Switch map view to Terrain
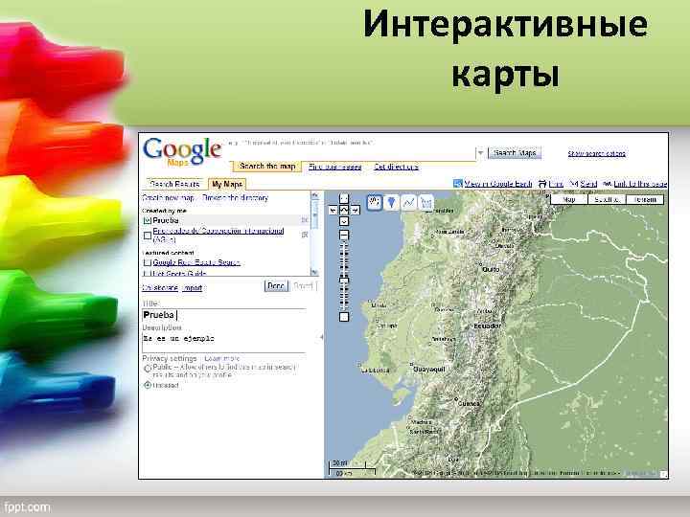Image resolution: width=690 pixels, height=517 pixels. pyautogui.click(x=645, y=199)
